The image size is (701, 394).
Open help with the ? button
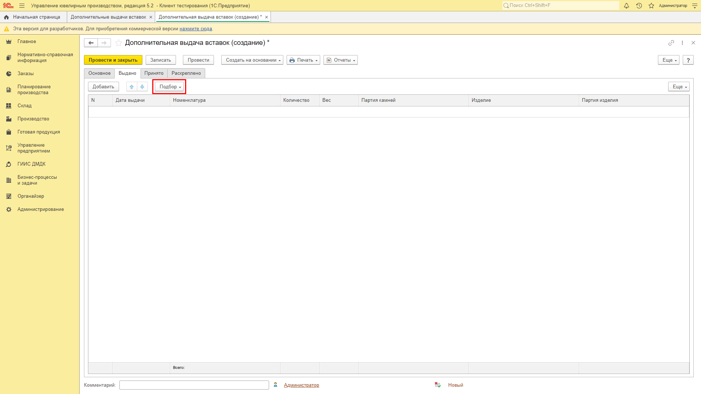point(688,60)
